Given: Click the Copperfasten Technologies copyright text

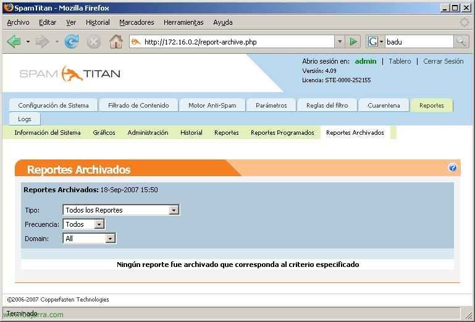Looking at the screenshot, I should click(58, 300).
